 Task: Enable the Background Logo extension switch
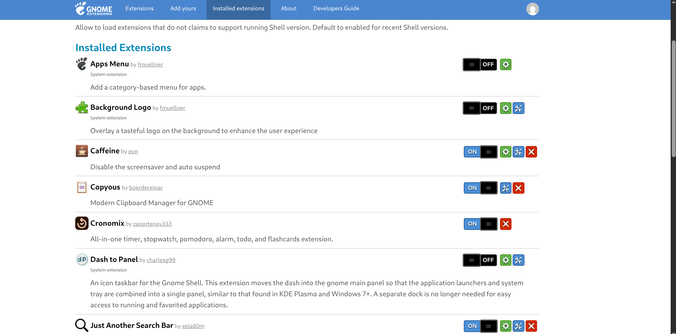point(480,108)
